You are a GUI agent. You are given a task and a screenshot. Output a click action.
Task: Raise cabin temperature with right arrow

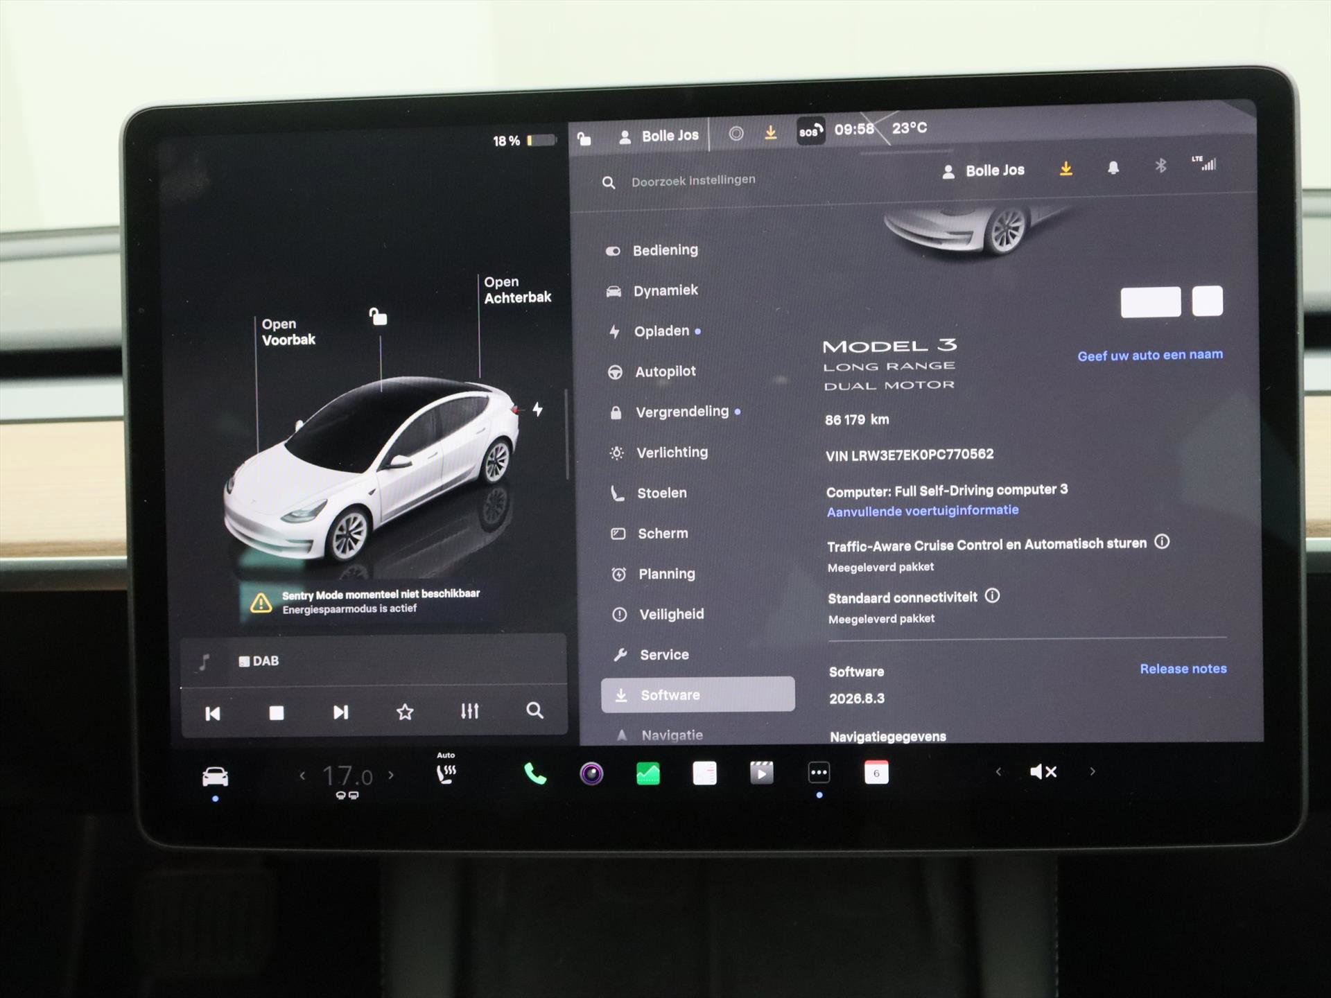click(x=391, y=775)
